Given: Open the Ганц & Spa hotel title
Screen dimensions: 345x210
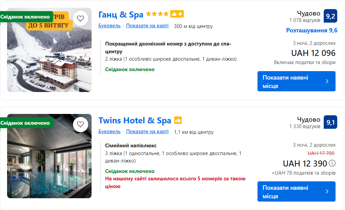Looking at the screenshot, I should pyautogui.click(x=121, y=15).
